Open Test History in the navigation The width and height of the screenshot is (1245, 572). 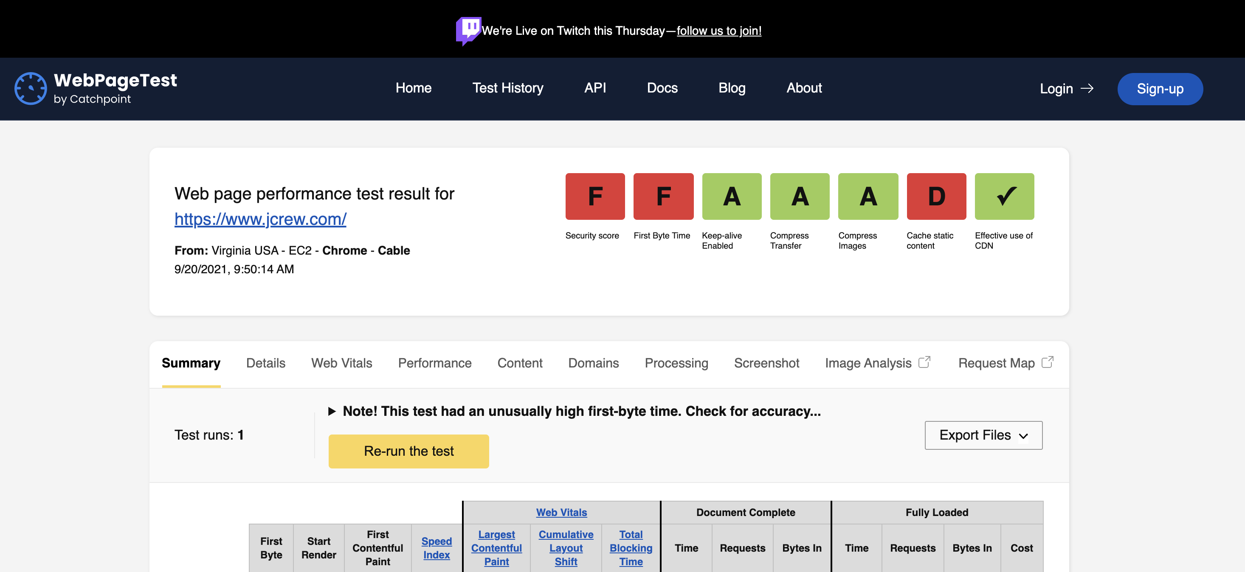tap(507, 88)
